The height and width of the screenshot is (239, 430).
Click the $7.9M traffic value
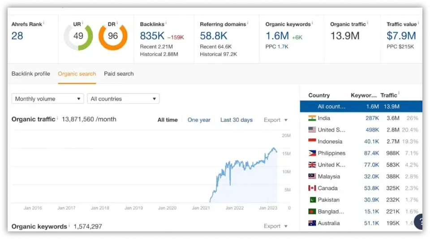[x=401, y=36]
